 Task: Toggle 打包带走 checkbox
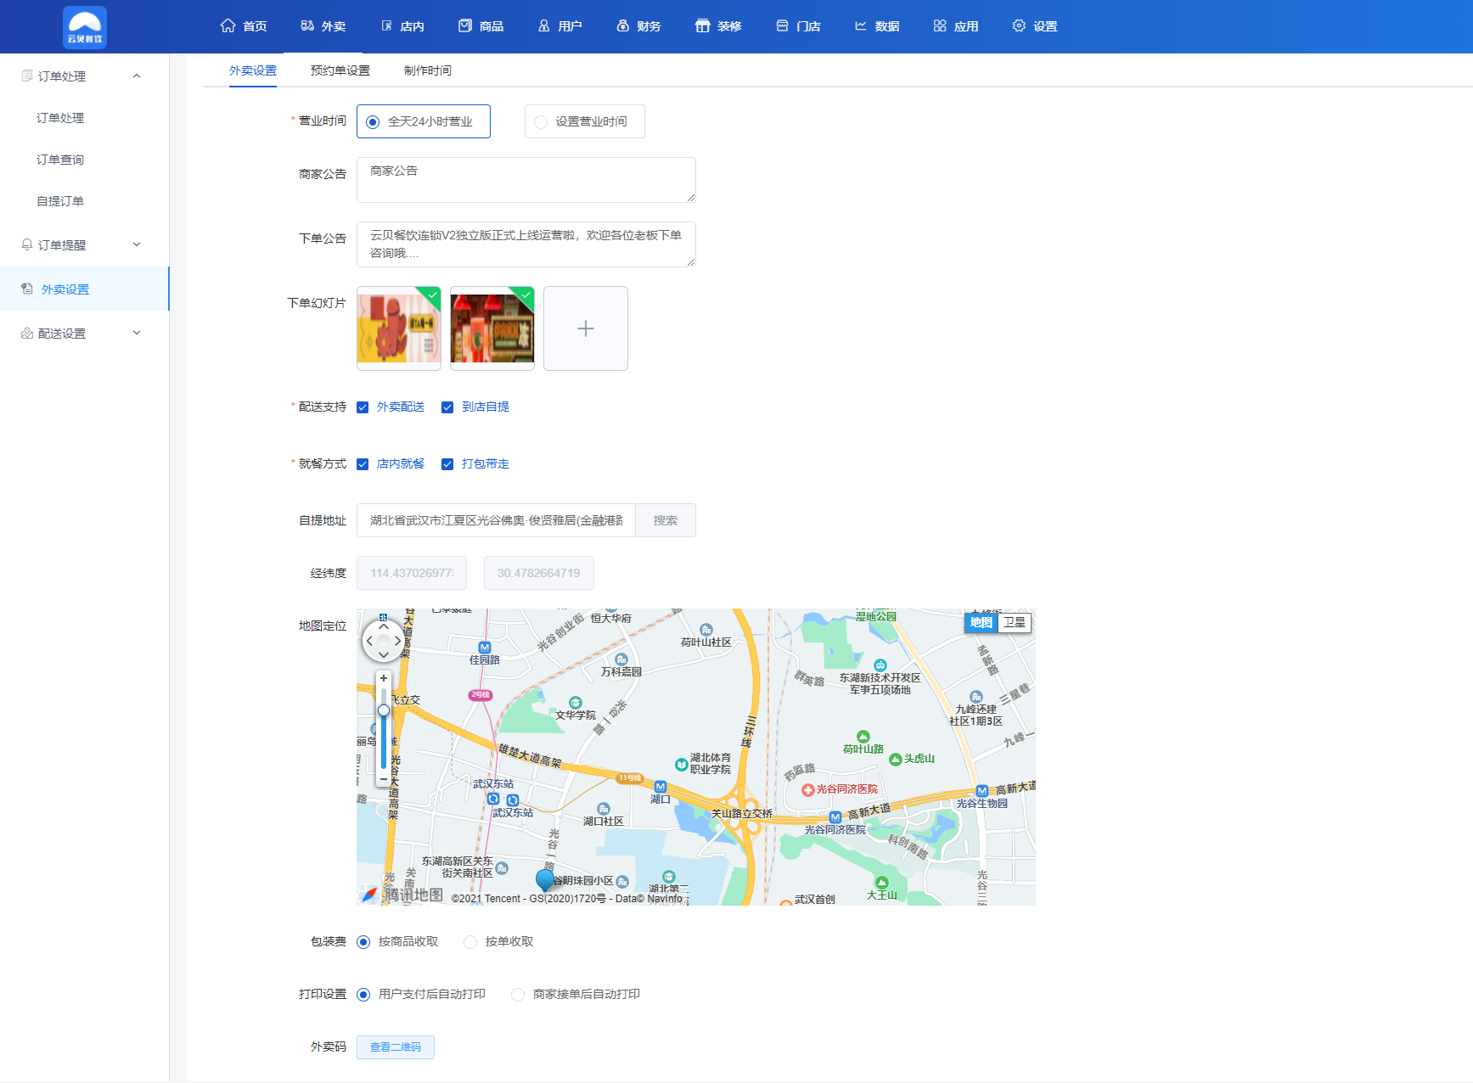[447, 464]
